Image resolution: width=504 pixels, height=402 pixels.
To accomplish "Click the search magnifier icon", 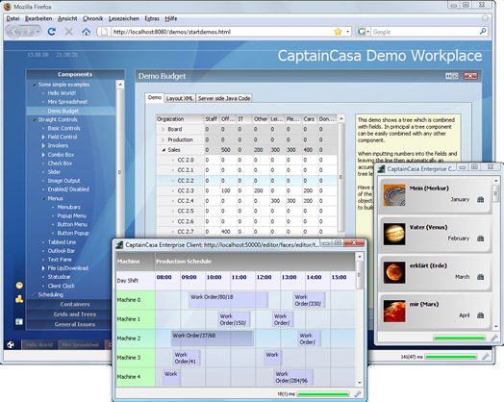I will tap(483, 32).
